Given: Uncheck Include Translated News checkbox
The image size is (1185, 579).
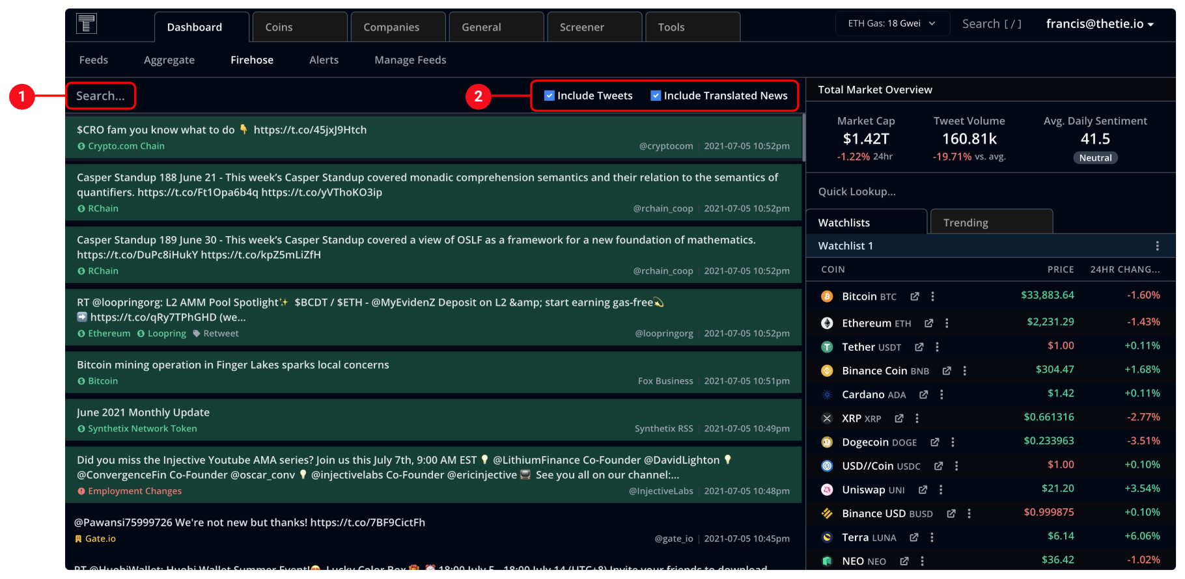Looking at the screenshot, I should coord(656,96).
